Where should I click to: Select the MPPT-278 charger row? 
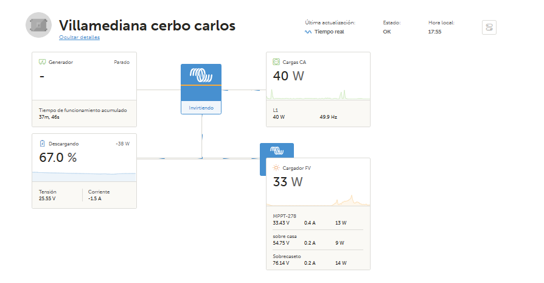click(x=318, y=220)
